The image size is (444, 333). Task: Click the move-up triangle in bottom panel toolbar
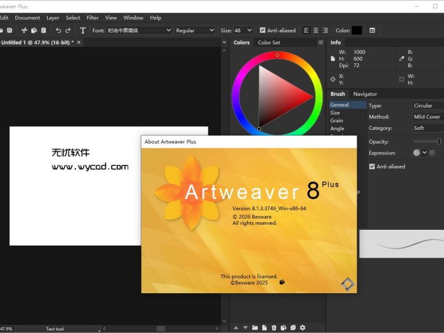(236, 328)
